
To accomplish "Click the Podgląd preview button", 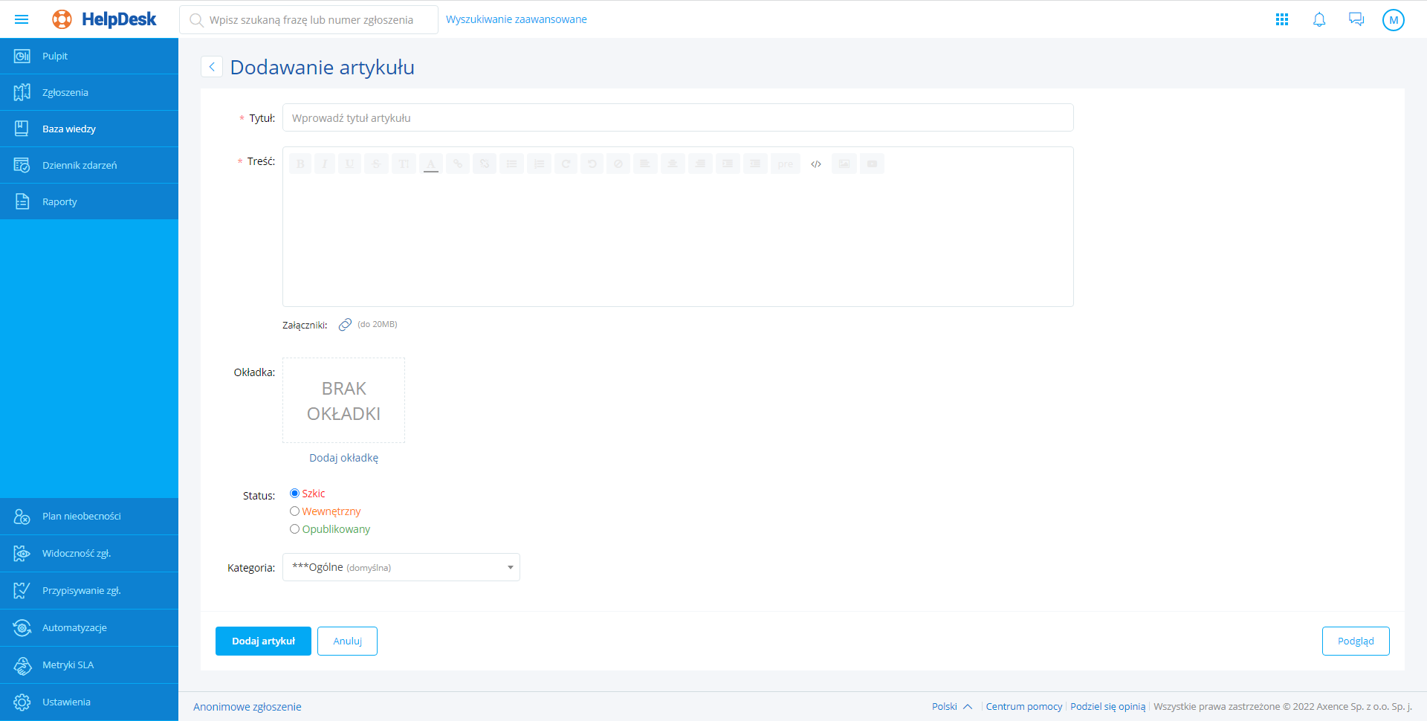I will (x=1355, y=641).
